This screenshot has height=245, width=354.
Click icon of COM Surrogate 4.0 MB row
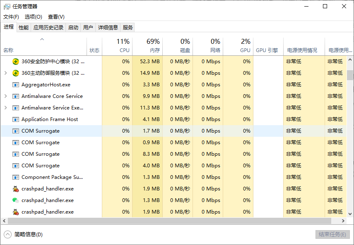pyautogui.click(x=16, y=166)
